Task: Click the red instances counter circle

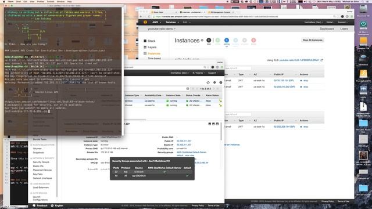Action: click(253, 40)
